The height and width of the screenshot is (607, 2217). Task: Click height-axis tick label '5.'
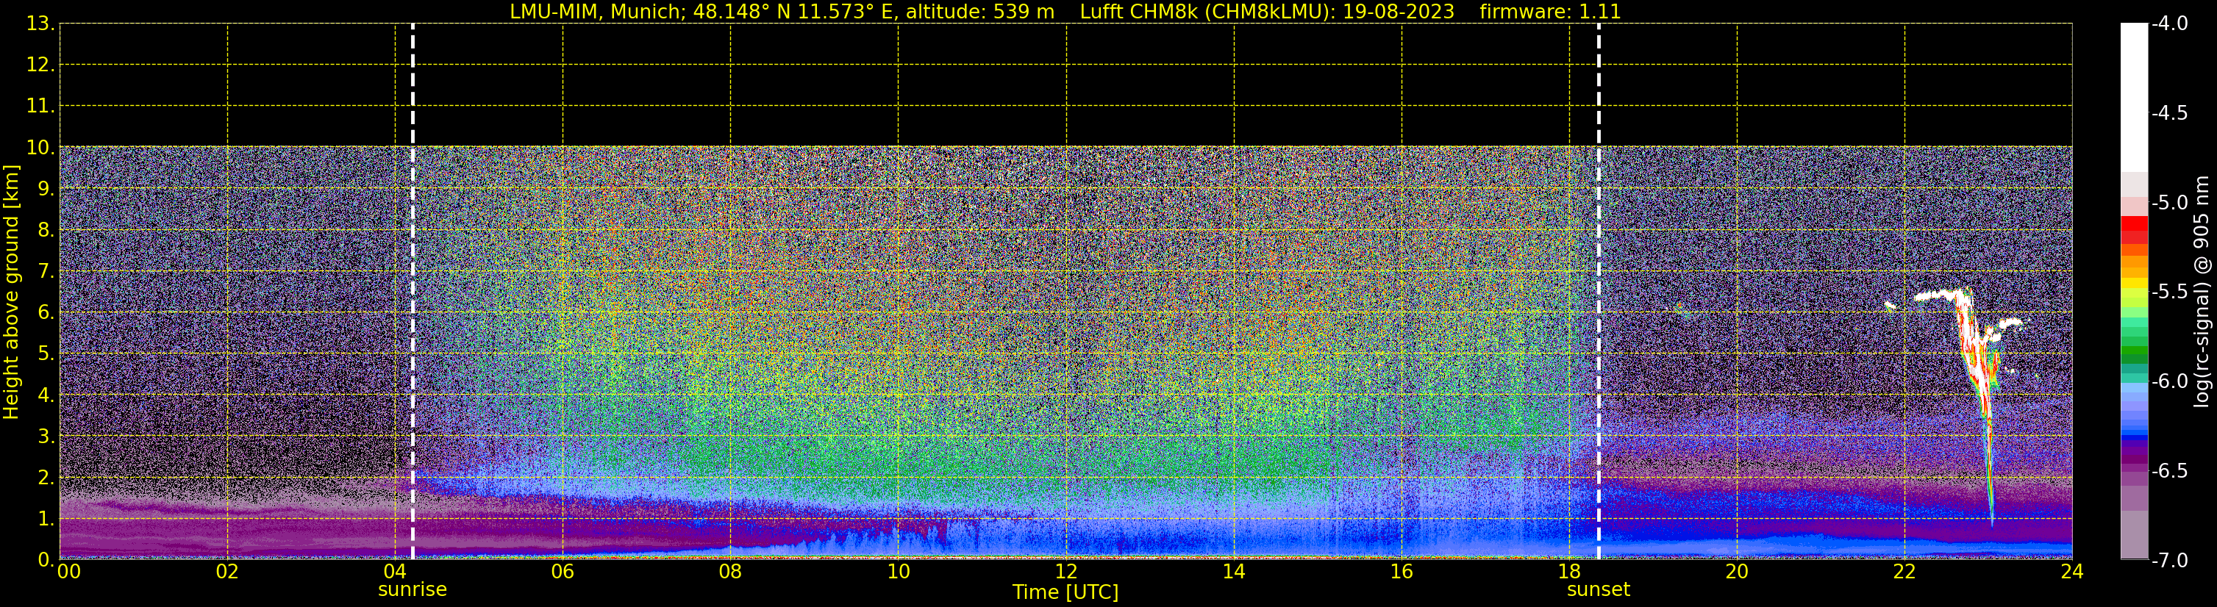[45, 354]
